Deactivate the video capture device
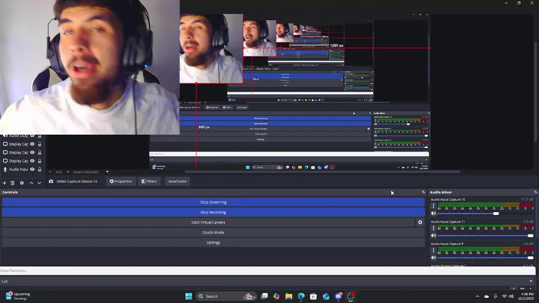Screen dimensions: 539x303 [177, 181]
